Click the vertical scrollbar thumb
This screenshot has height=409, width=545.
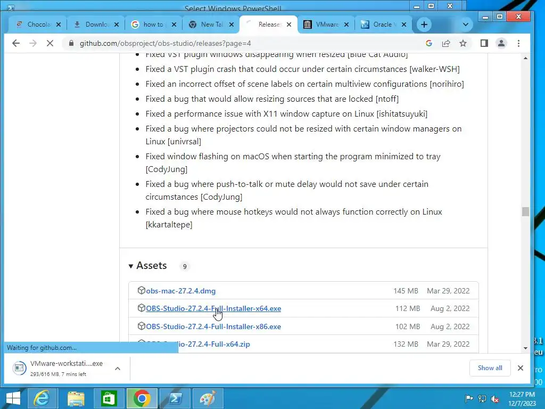click(x=525, y=211)
